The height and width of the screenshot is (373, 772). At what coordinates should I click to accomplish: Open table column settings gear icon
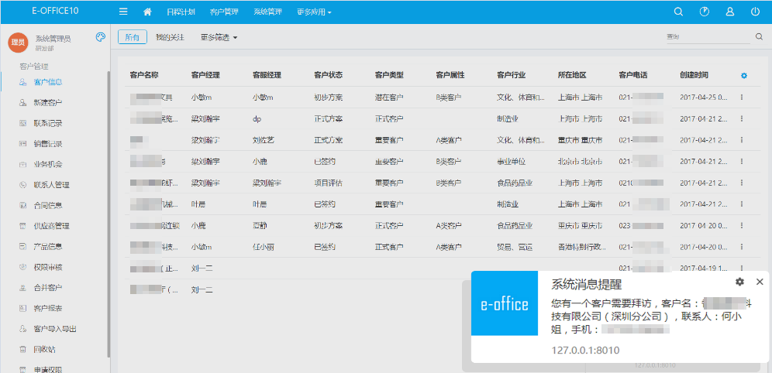click(744, 76)
